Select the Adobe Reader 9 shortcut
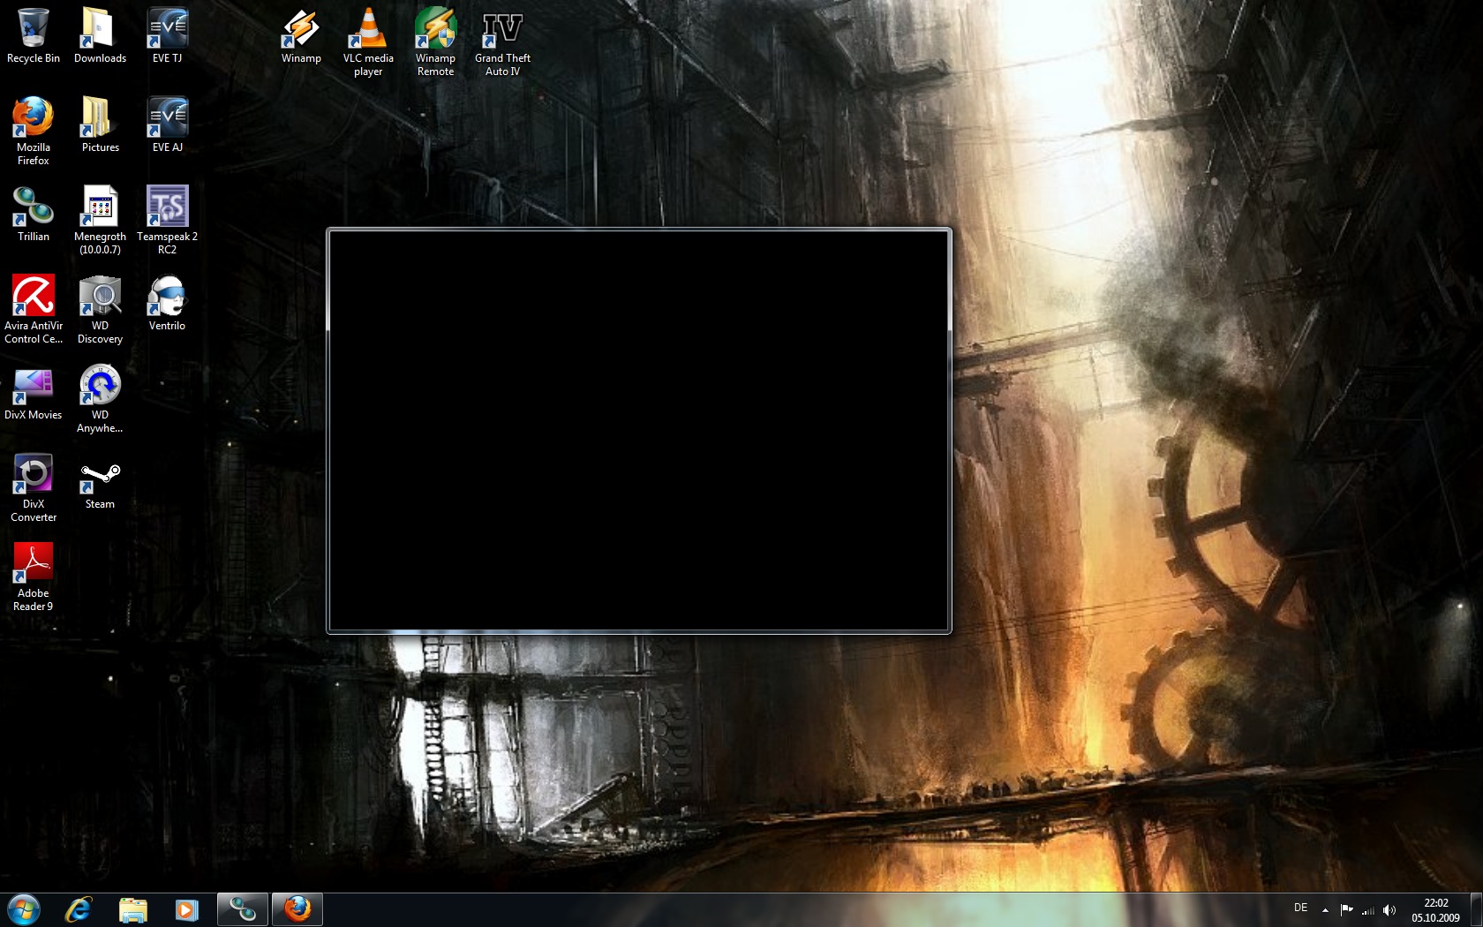 34,577
